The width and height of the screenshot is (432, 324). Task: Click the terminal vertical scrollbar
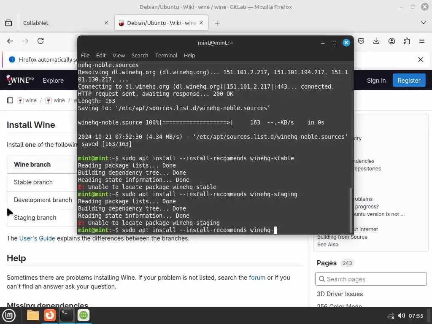351,209
